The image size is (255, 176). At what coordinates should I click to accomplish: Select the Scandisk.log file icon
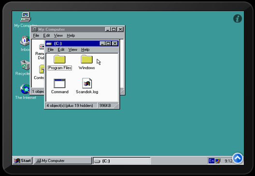pyautogui.click(x=87, y=83)
